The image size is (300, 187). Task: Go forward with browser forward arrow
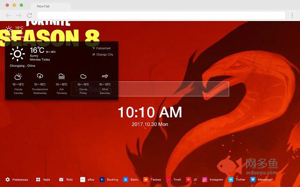coord(19,15)
